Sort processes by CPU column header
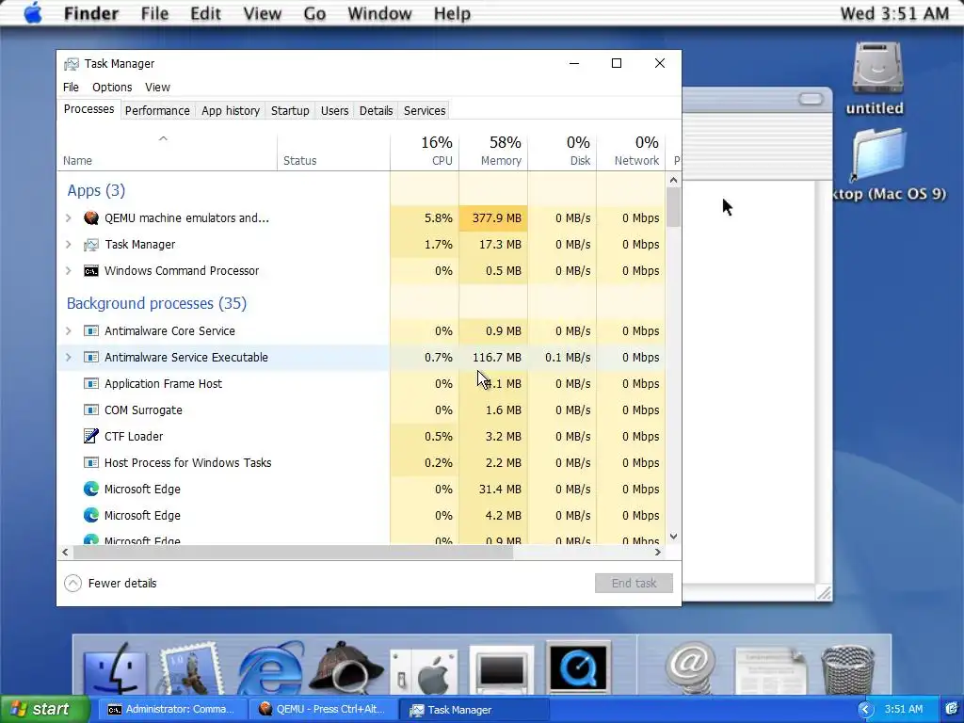 pyautogui.click(x=425, y=151)
